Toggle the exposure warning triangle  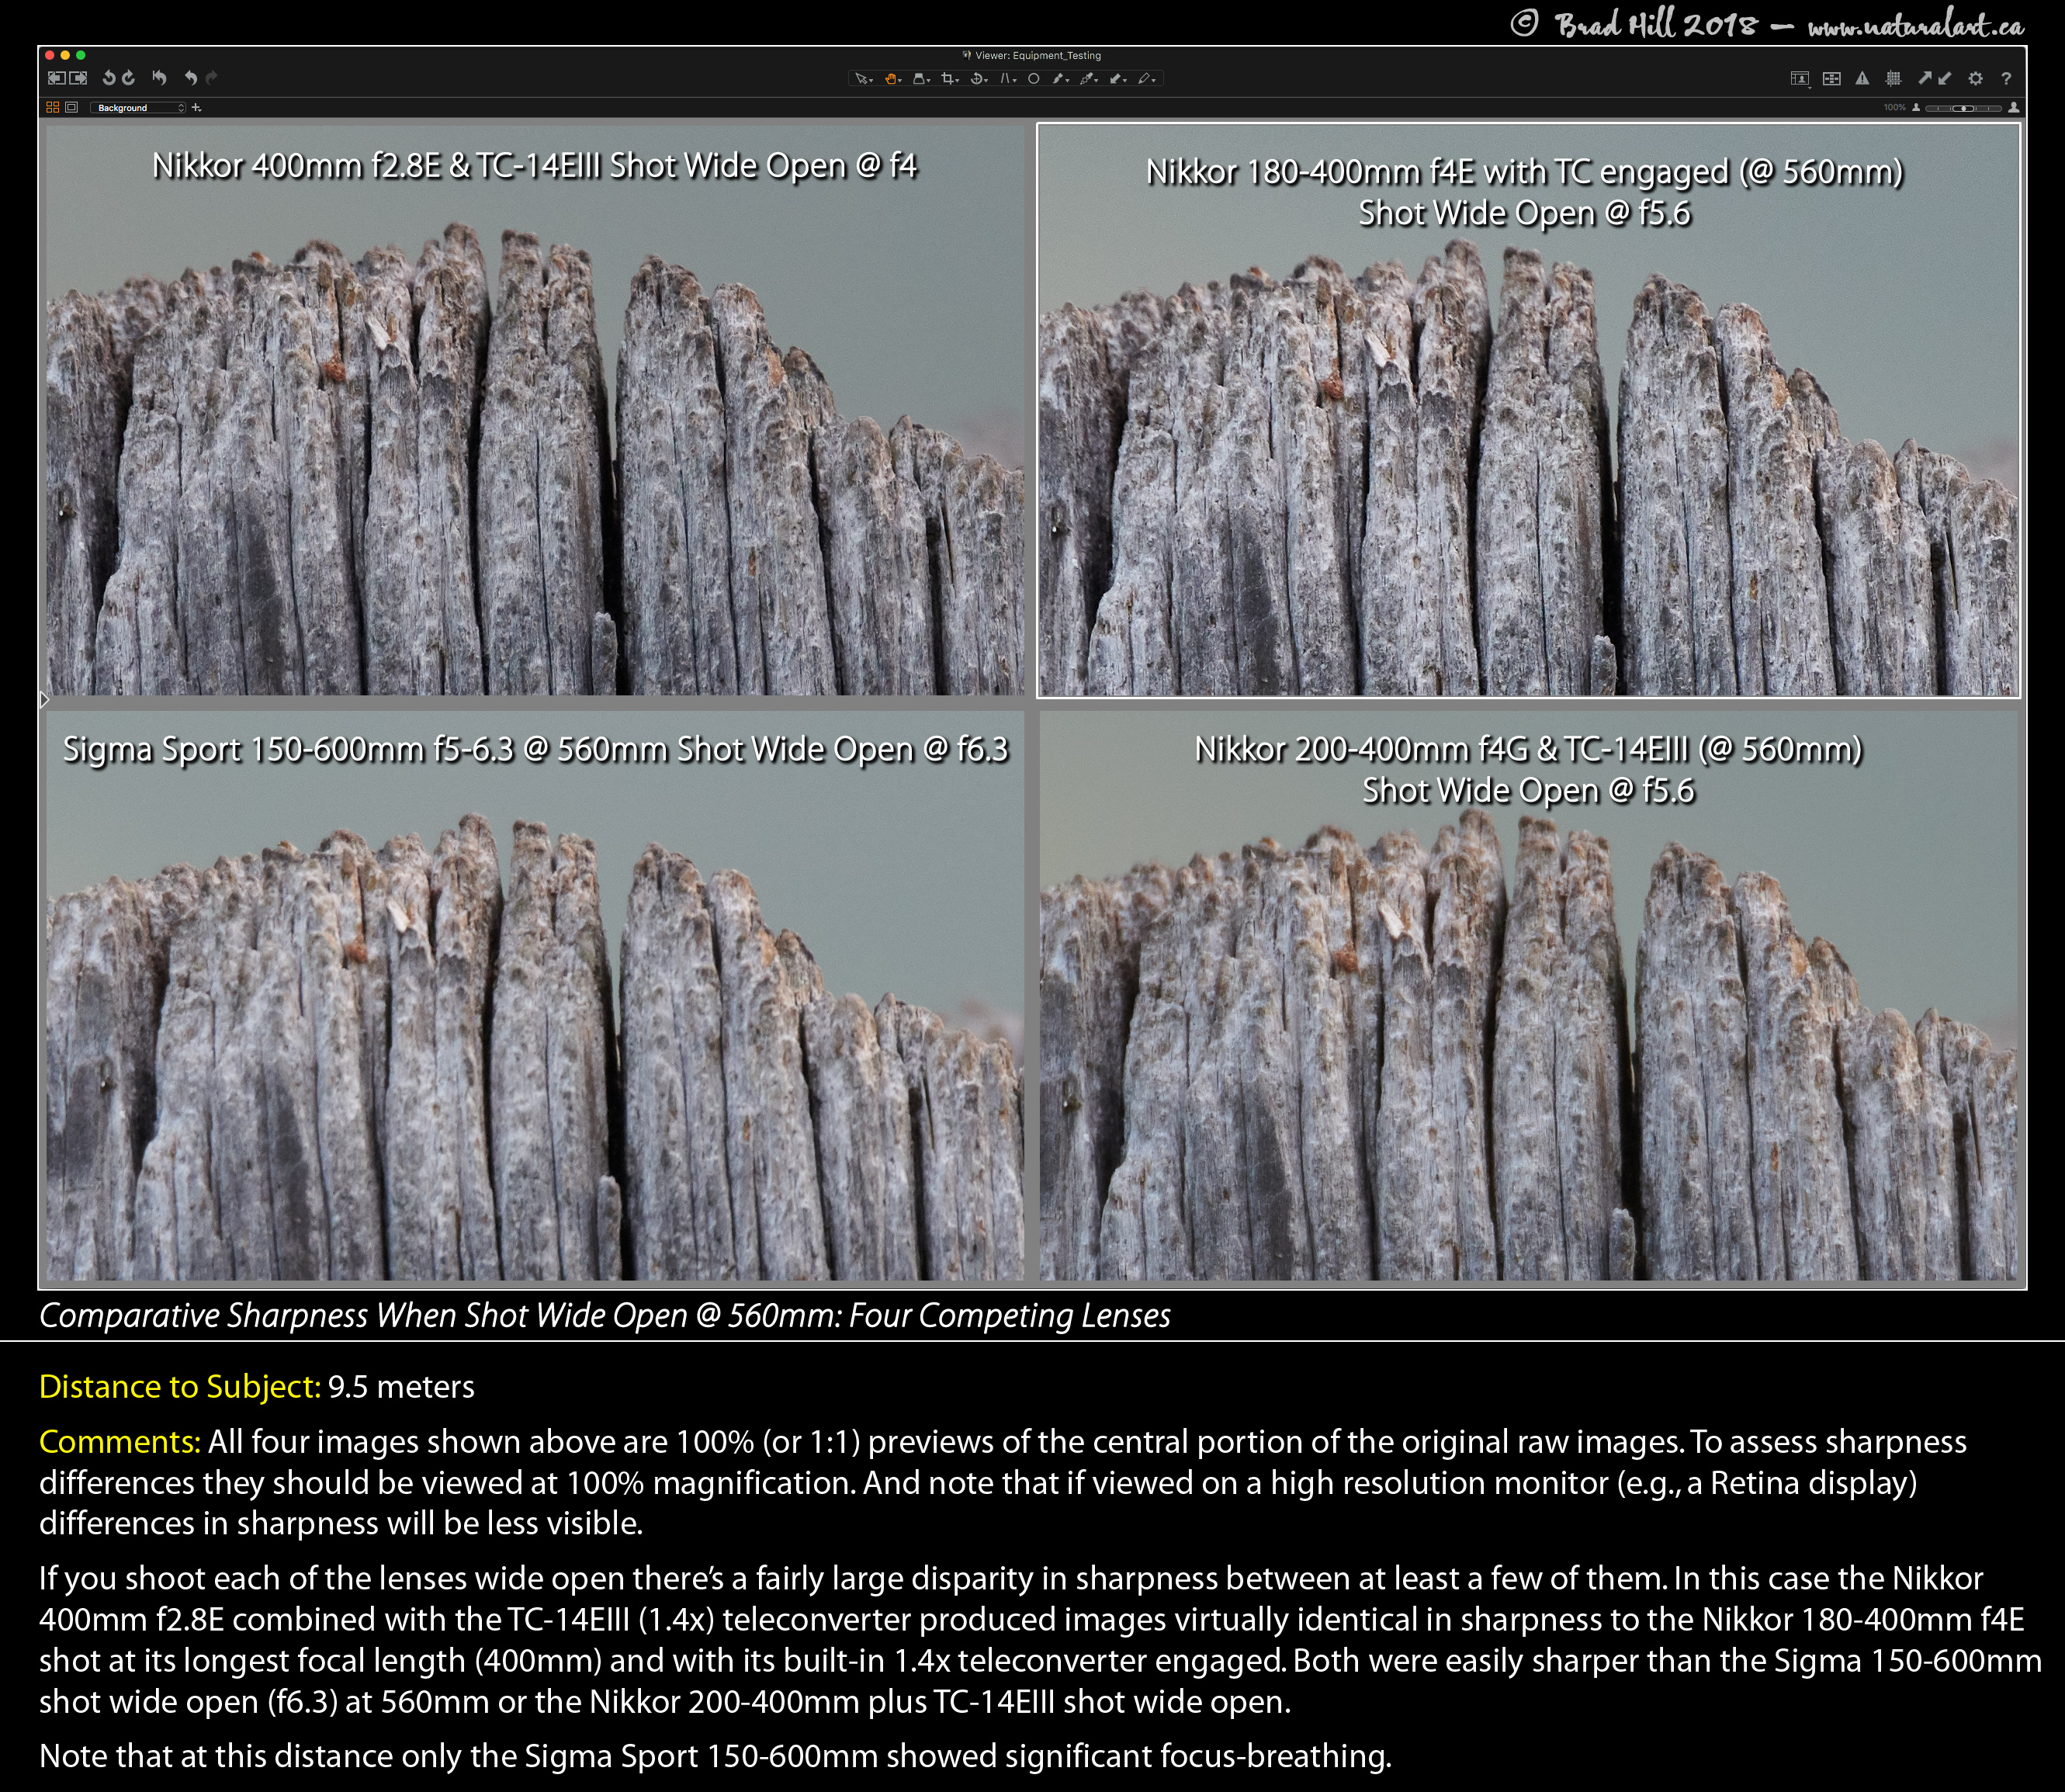(x=1862, y=78)
